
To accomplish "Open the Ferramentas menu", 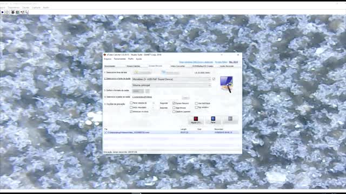I will 120,59.
